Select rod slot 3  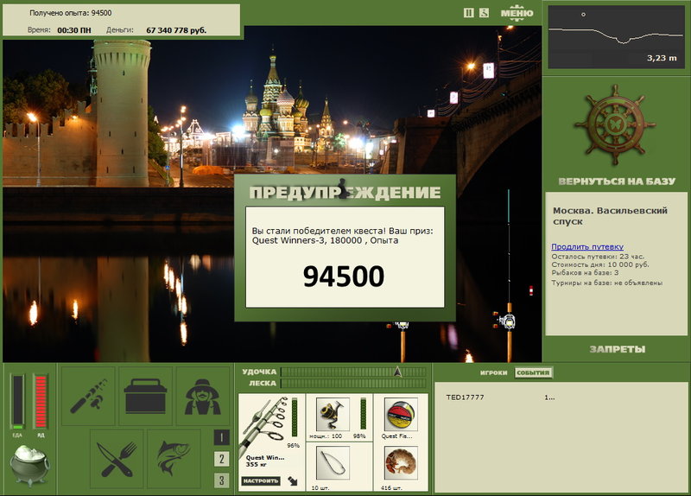coord(221,480)
